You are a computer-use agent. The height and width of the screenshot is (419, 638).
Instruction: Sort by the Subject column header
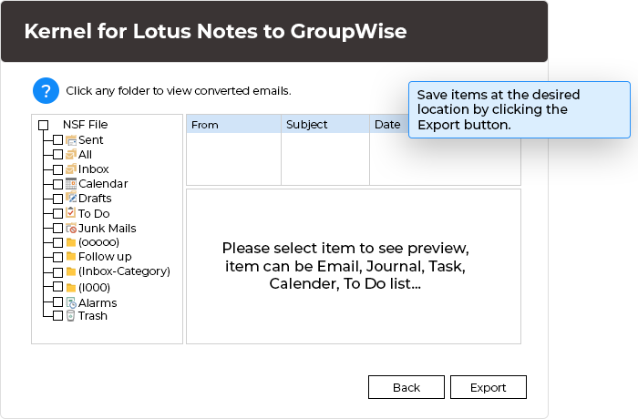(x=325, y=124)
